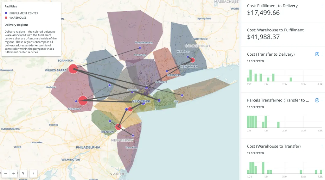Click the map help question mark button

tap(33, 173)
